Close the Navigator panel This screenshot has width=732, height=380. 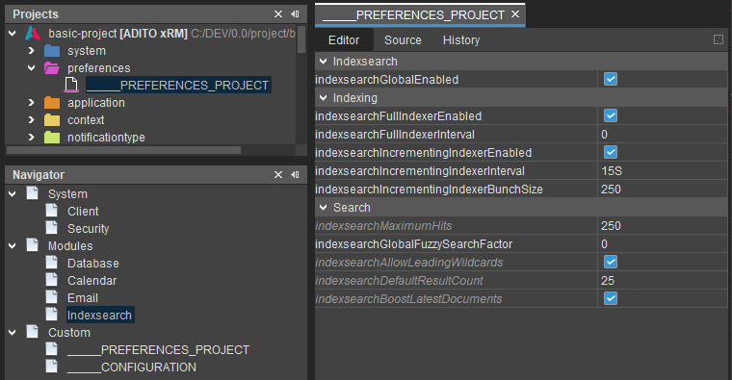[278, 174]
